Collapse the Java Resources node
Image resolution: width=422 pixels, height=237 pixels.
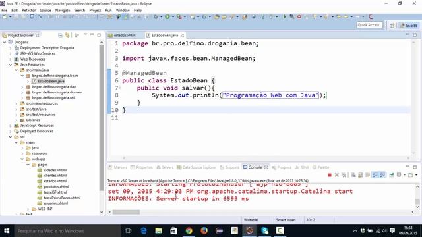(11, 65)
